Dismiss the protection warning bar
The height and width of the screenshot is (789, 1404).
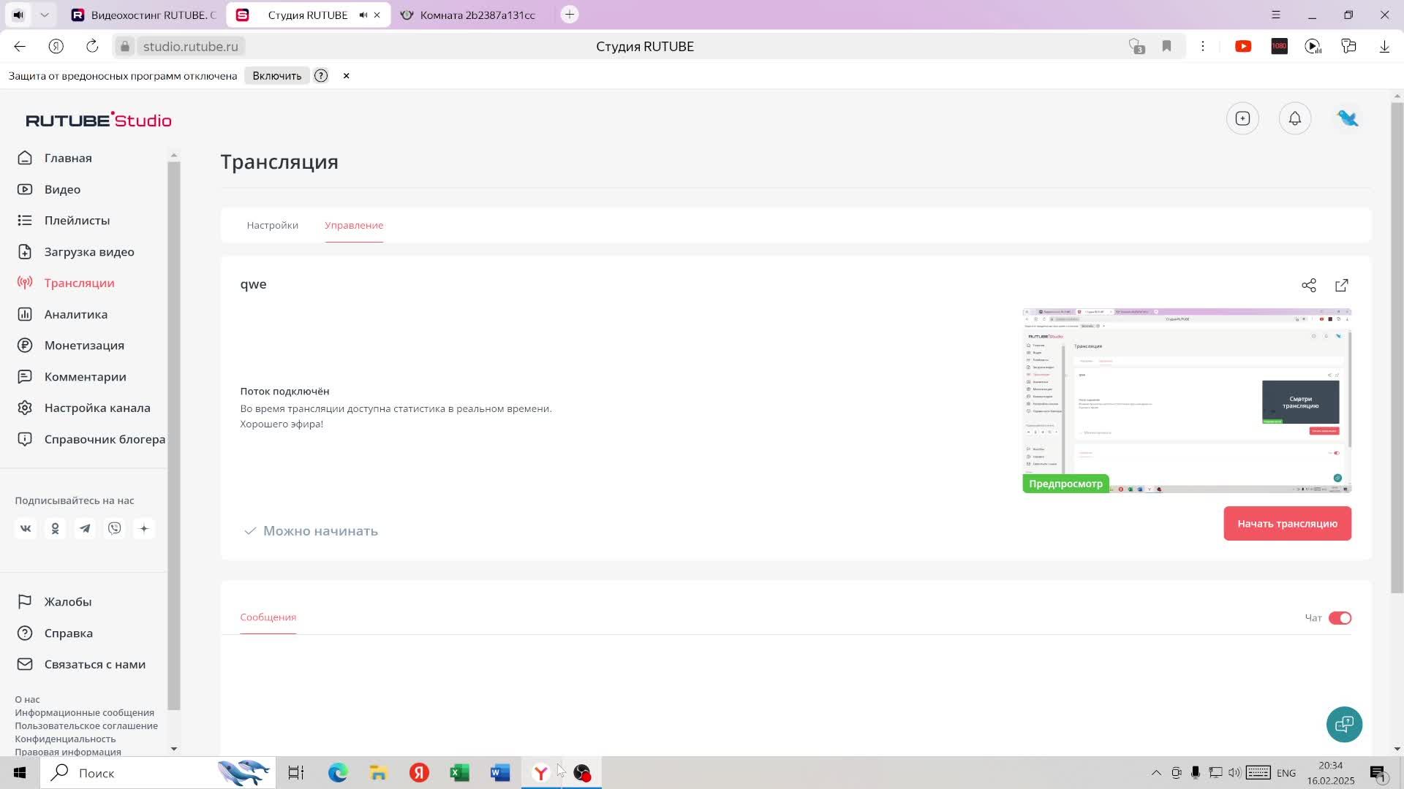346,76
